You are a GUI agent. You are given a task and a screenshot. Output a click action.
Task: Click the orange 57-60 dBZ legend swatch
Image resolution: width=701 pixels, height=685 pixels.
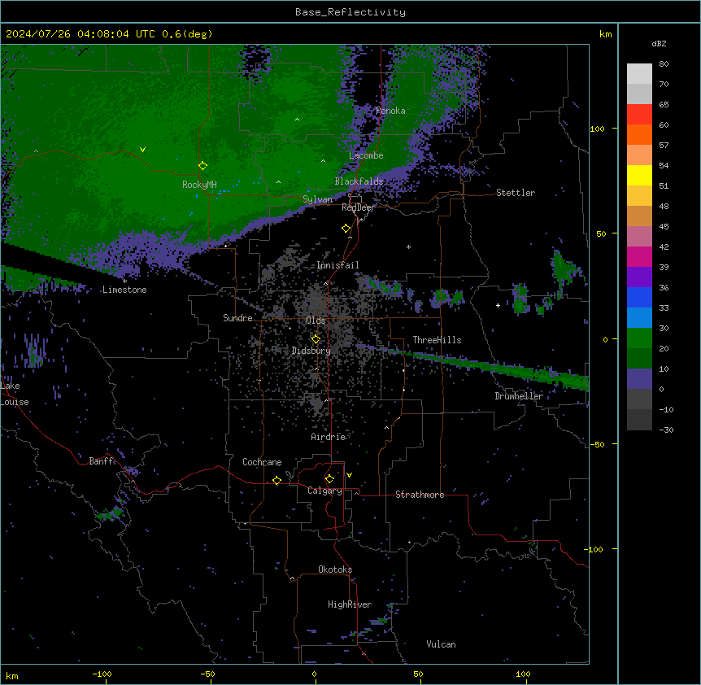[639, 134]
